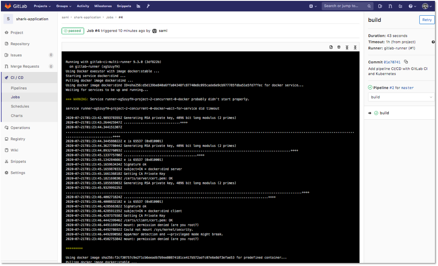
Task: Open the new item plus dropdown
Action: coord(313,6)
